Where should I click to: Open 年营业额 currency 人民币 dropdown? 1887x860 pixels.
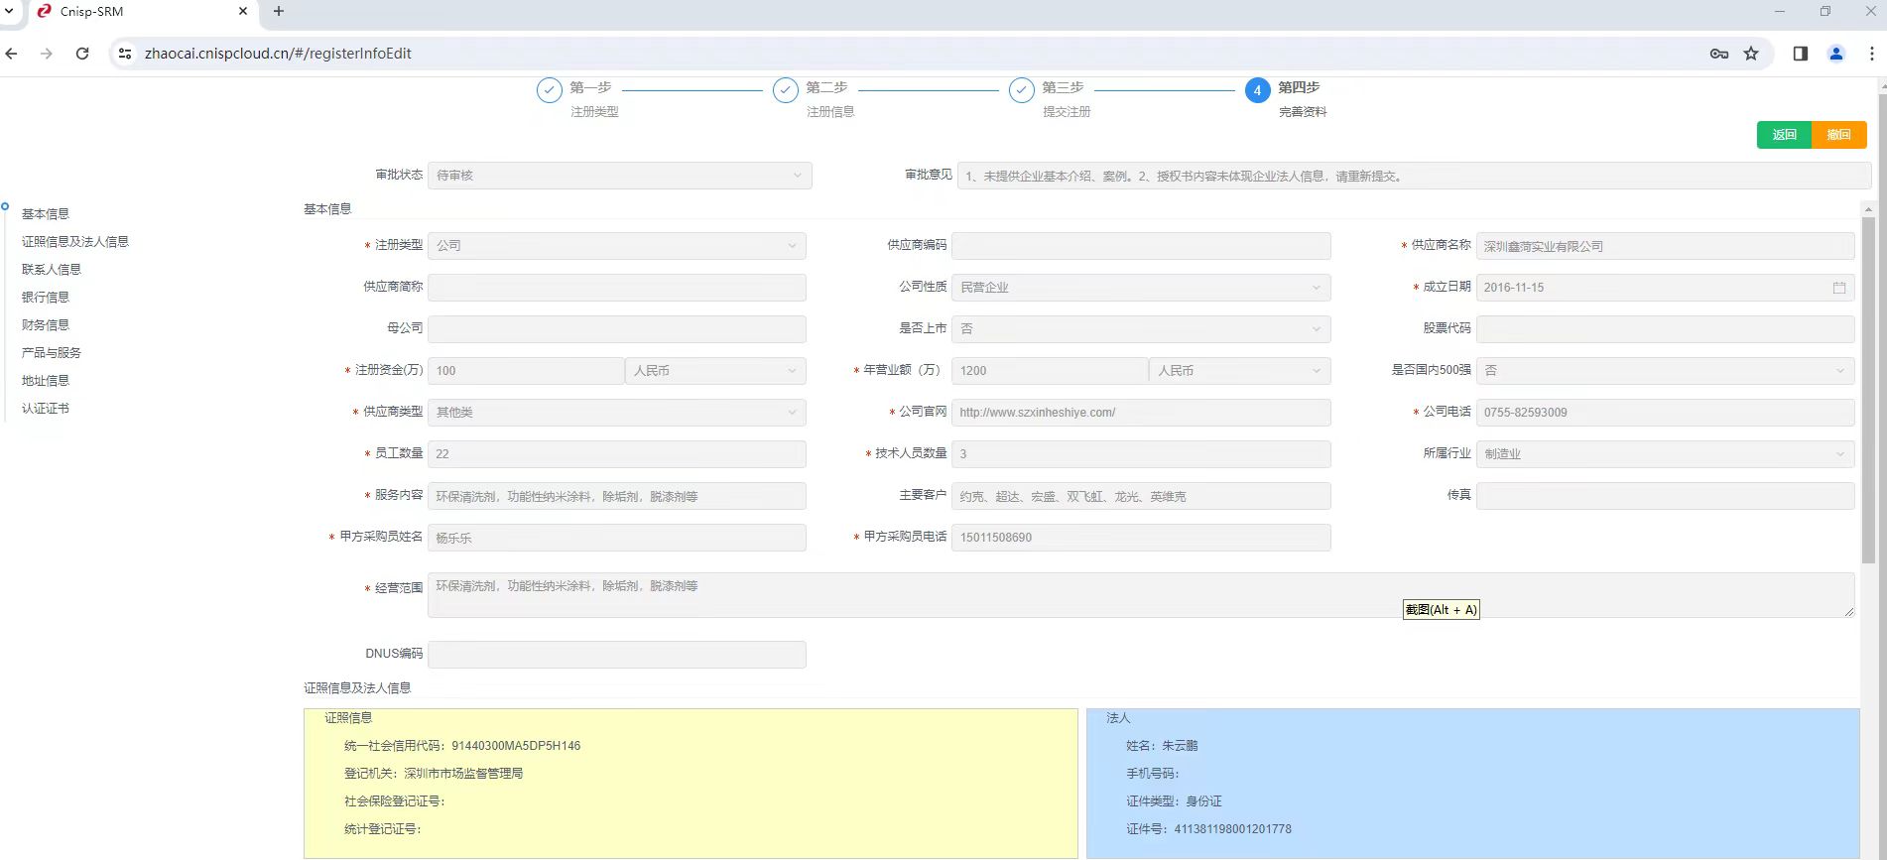pos(1240,371)
